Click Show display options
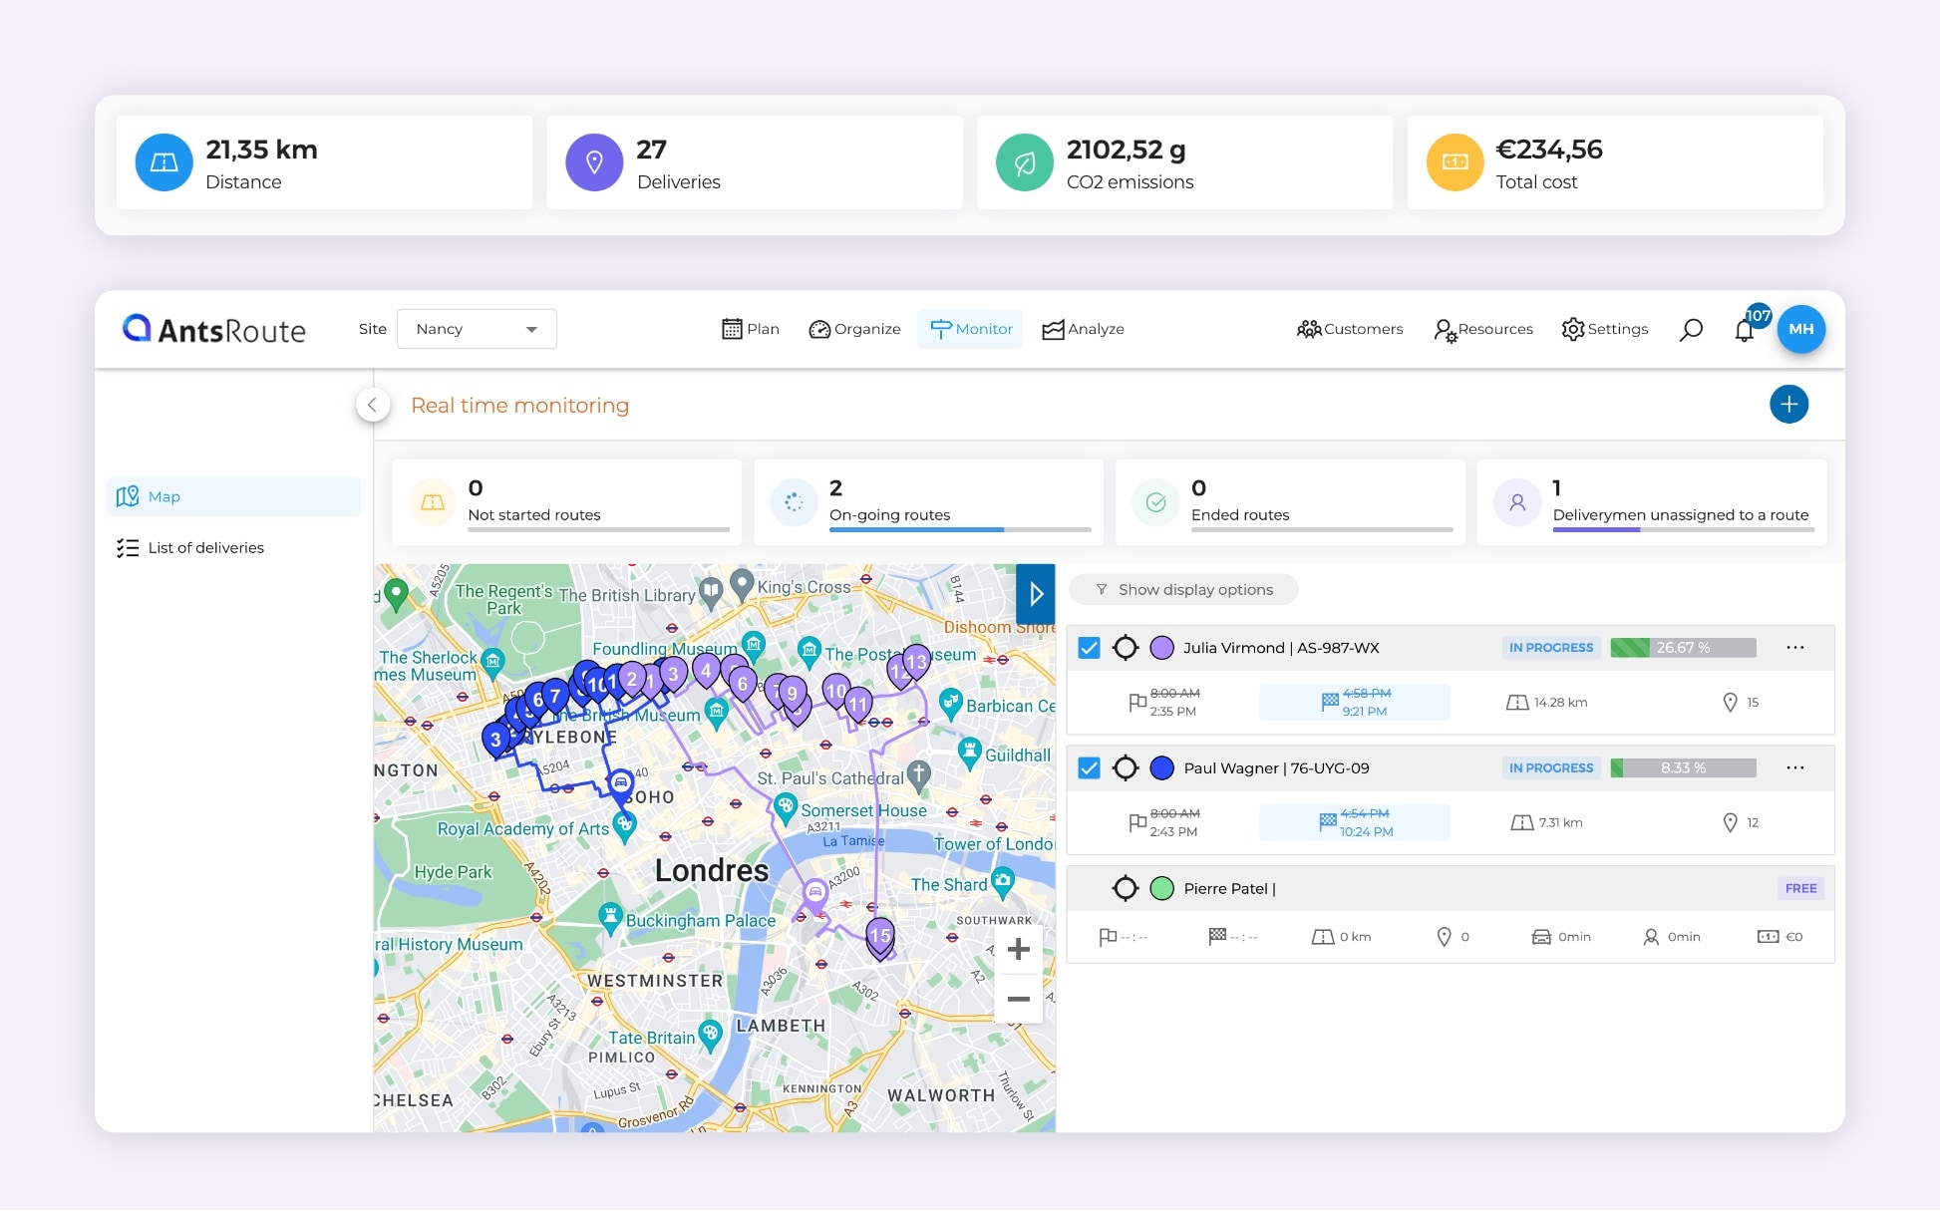This screenshot has width=1940, height=1211. pos(1183,589)
